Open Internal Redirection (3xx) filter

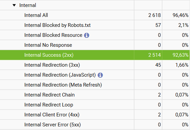pos(52,65)
